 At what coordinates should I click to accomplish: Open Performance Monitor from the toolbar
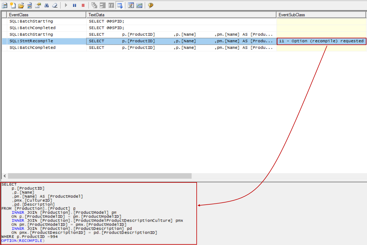pyautogui.click(x=139, y=5)
